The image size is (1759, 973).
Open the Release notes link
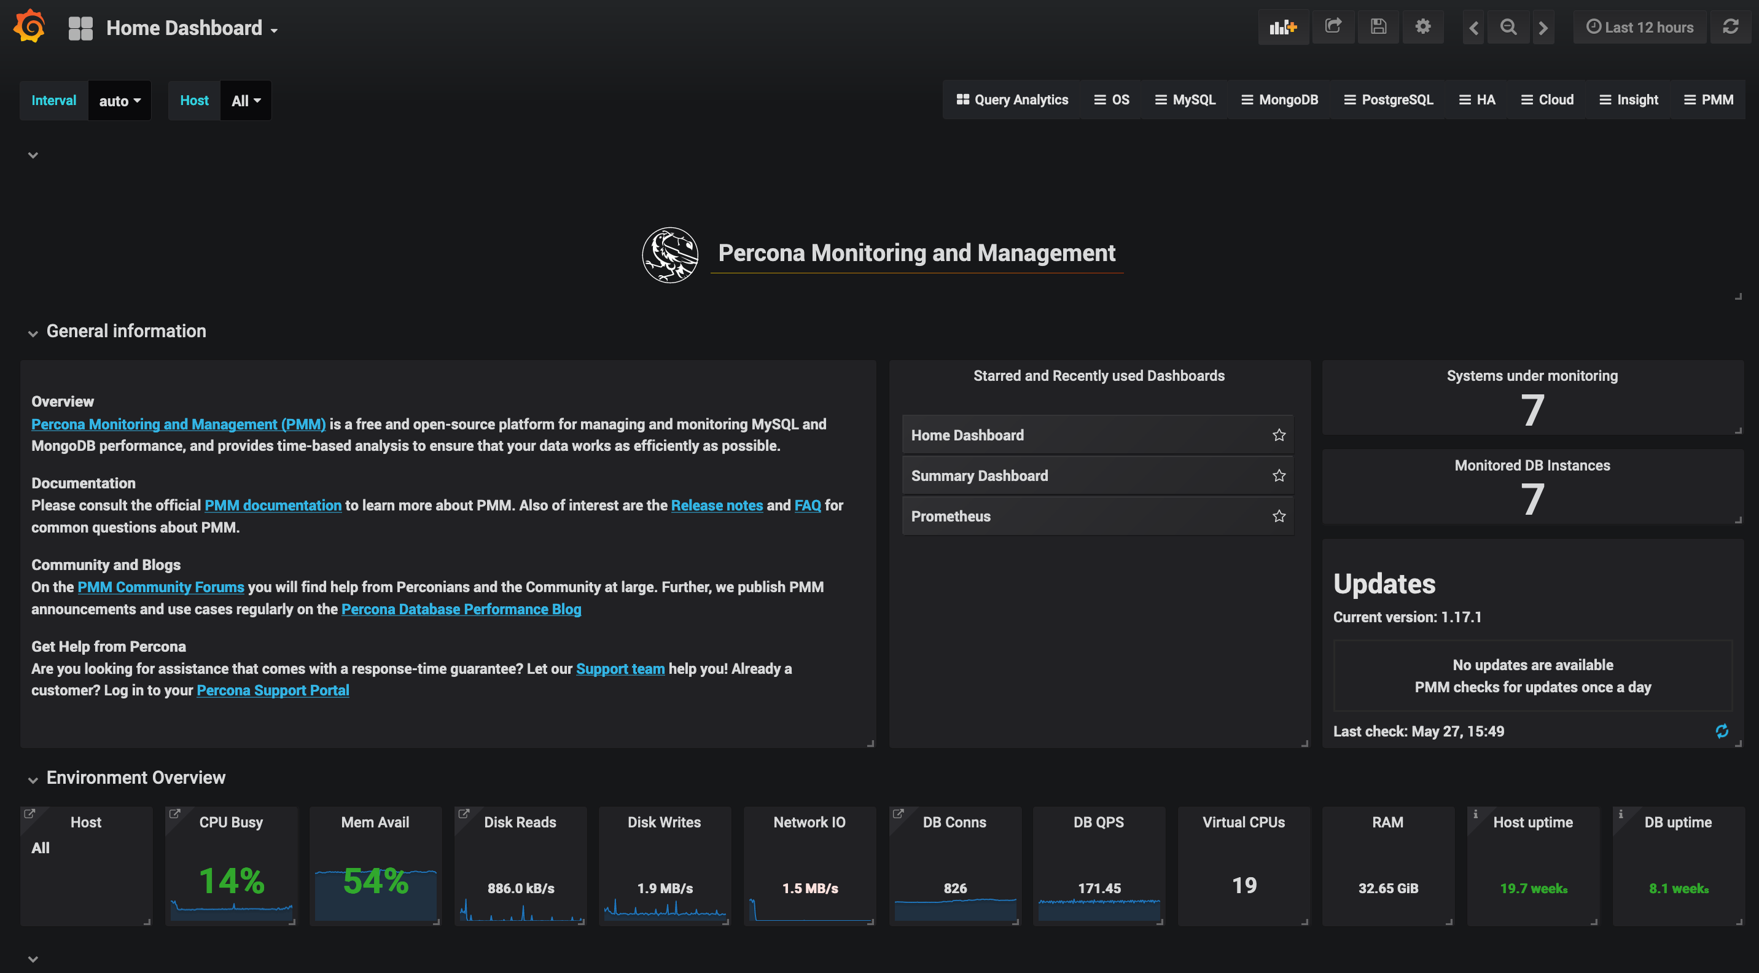pos(717,506)
